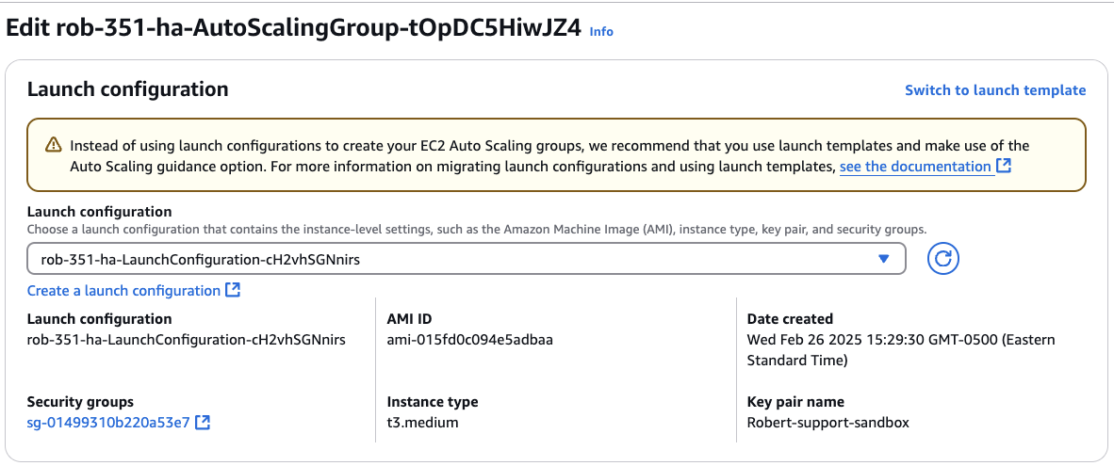Click external link icon beside 'Create a launch configuration'
Screen dimensions: 1114x466
[233, 291]
